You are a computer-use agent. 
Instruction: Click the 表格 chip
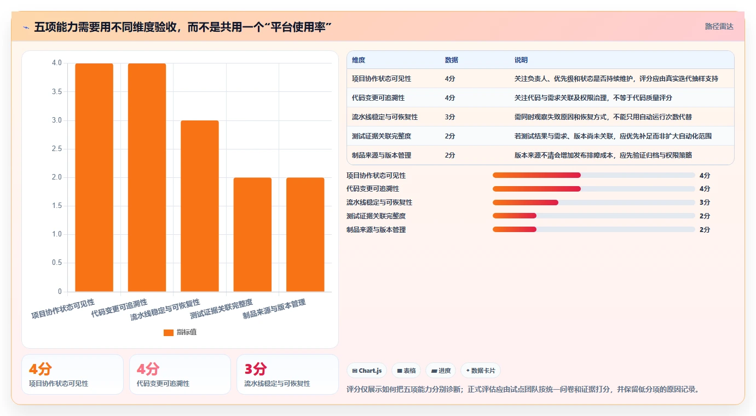(x=406, y=371)
